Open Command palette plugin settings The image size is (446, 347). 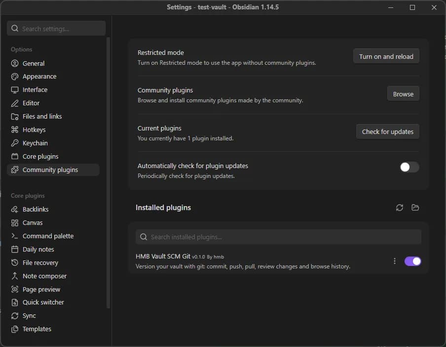(53, 236)
